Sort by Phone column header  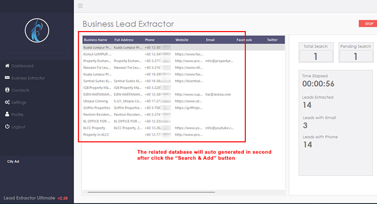pos(150,40)
